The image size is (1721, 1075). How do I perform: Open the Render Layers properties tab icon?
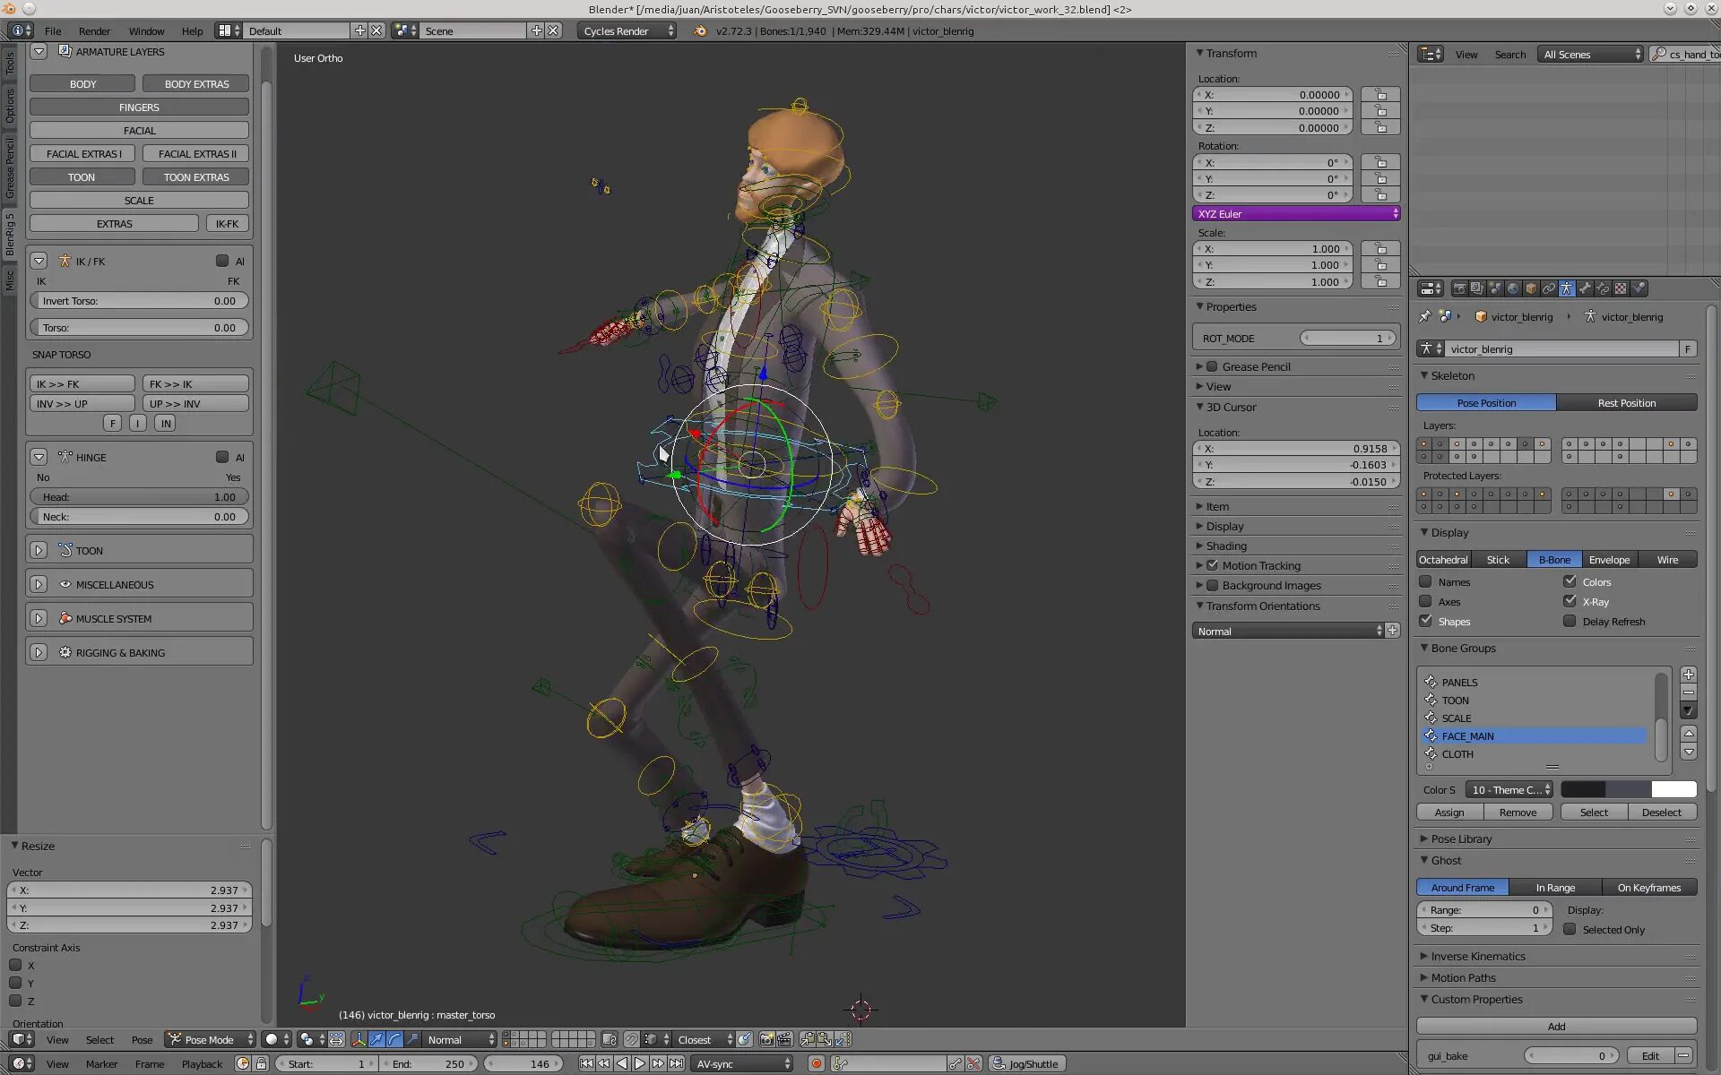click(1477, 288)
